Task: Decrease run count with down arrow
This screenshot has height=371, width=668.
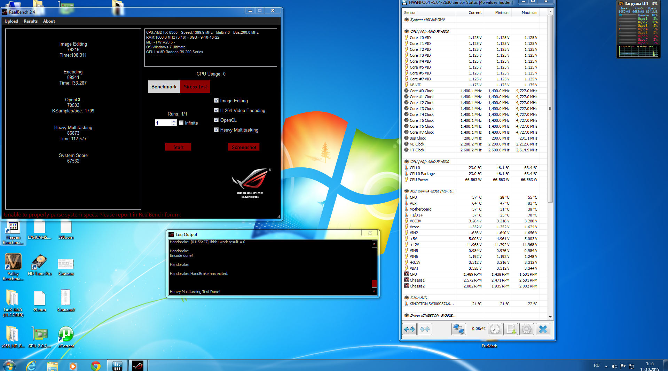Action: tap(174, 124)
